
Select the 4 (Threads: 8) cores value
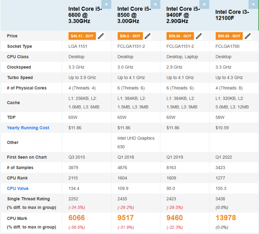click(x=229, y=88)
